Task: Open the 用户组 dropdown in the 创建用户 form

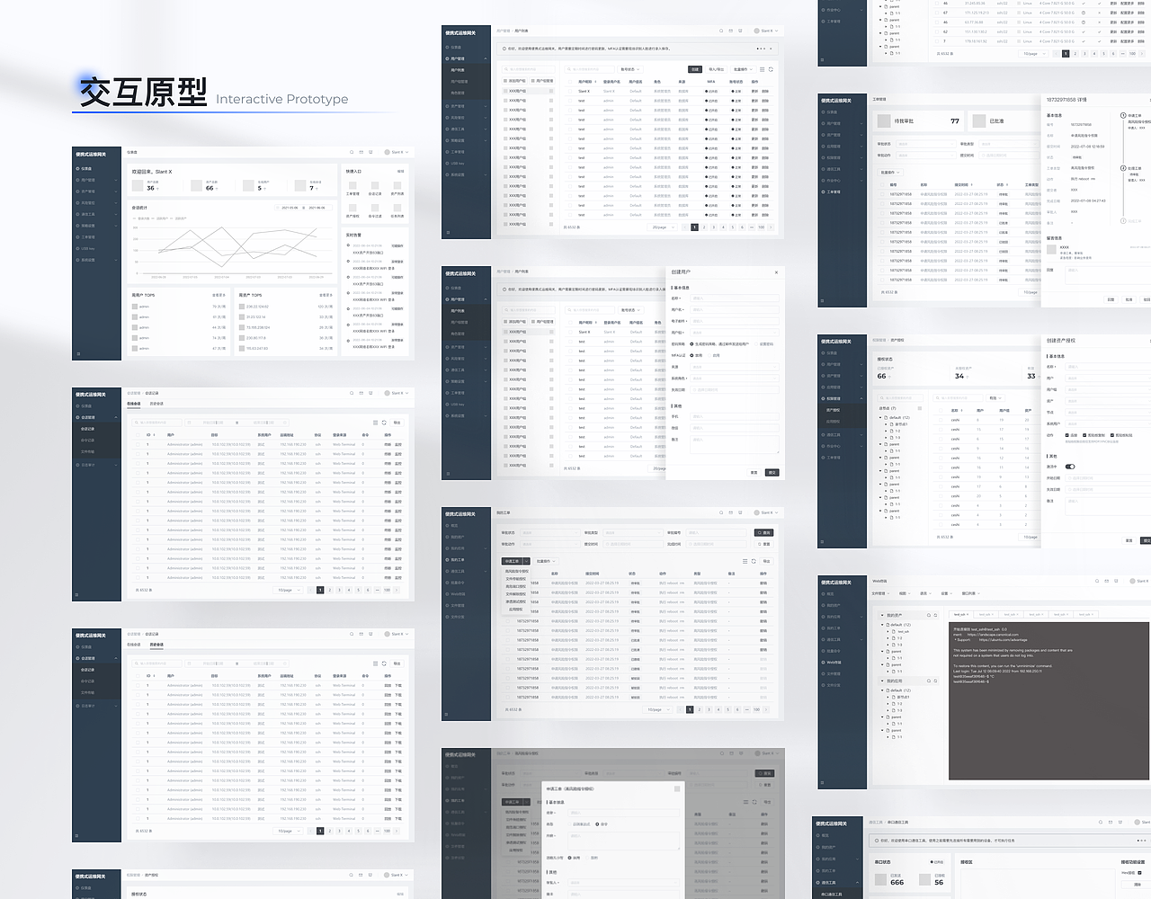Action: coord(735,333)
